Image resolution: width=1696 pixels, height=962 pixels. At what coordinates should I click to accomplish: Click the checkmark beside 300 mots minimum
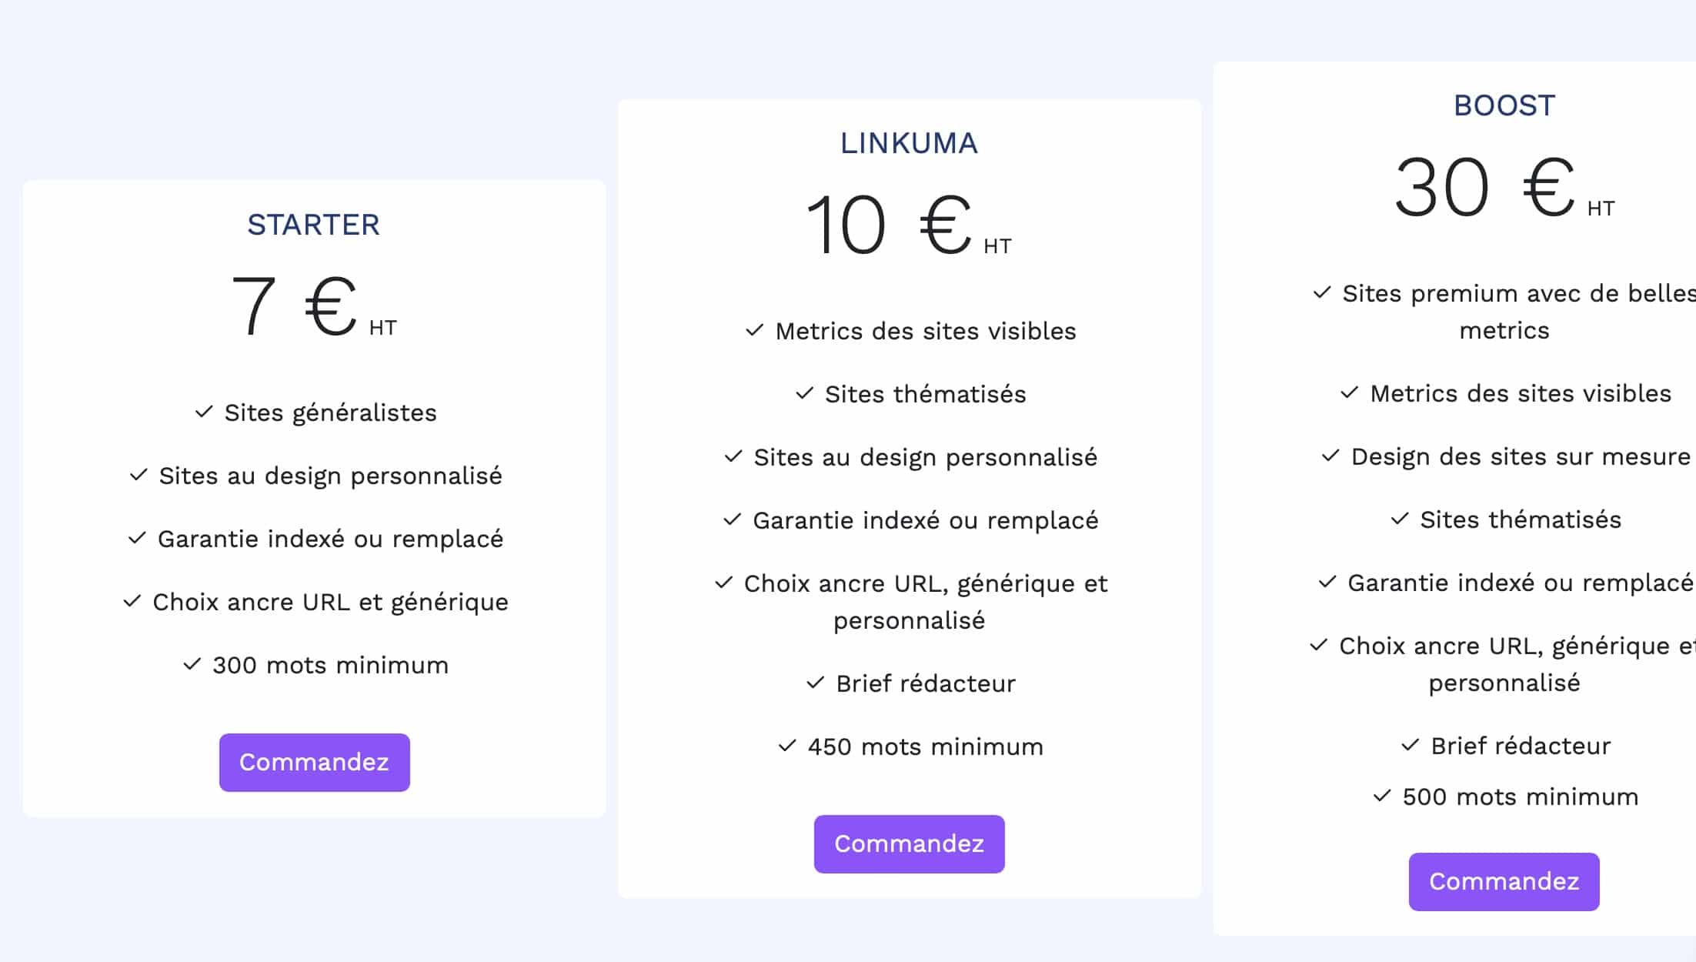point(192,665)
